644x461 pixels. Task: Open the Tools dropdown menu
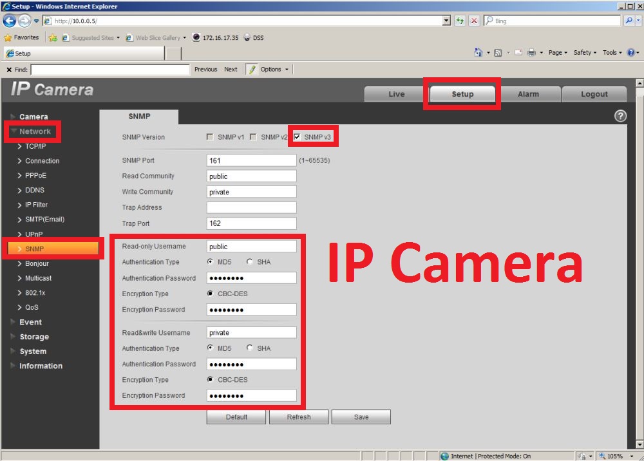[612, 53]
